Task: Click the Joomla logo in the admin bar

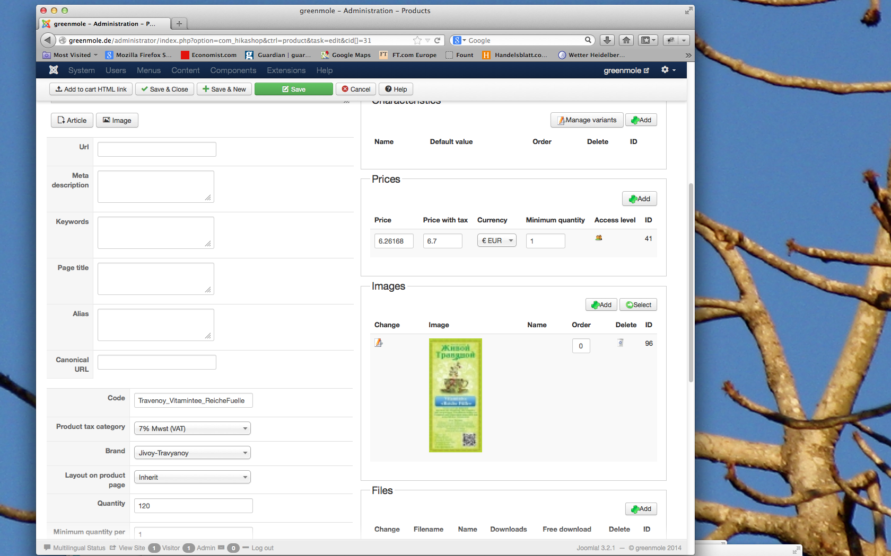Action: tap(54, 70)
